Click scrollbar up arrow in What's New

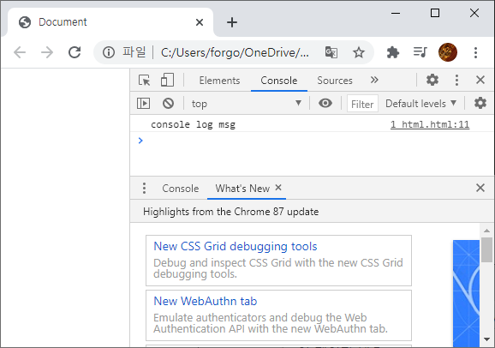click(x=486, y=231)
